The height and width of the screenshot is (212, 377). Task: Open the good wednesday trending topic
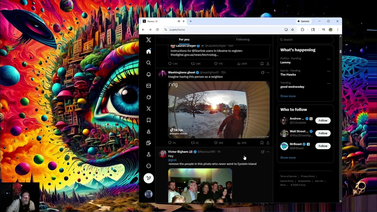292,87
